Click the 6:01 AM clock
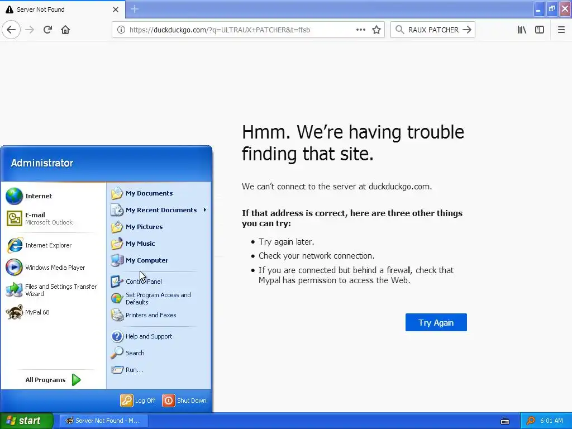 click(551, 421)
